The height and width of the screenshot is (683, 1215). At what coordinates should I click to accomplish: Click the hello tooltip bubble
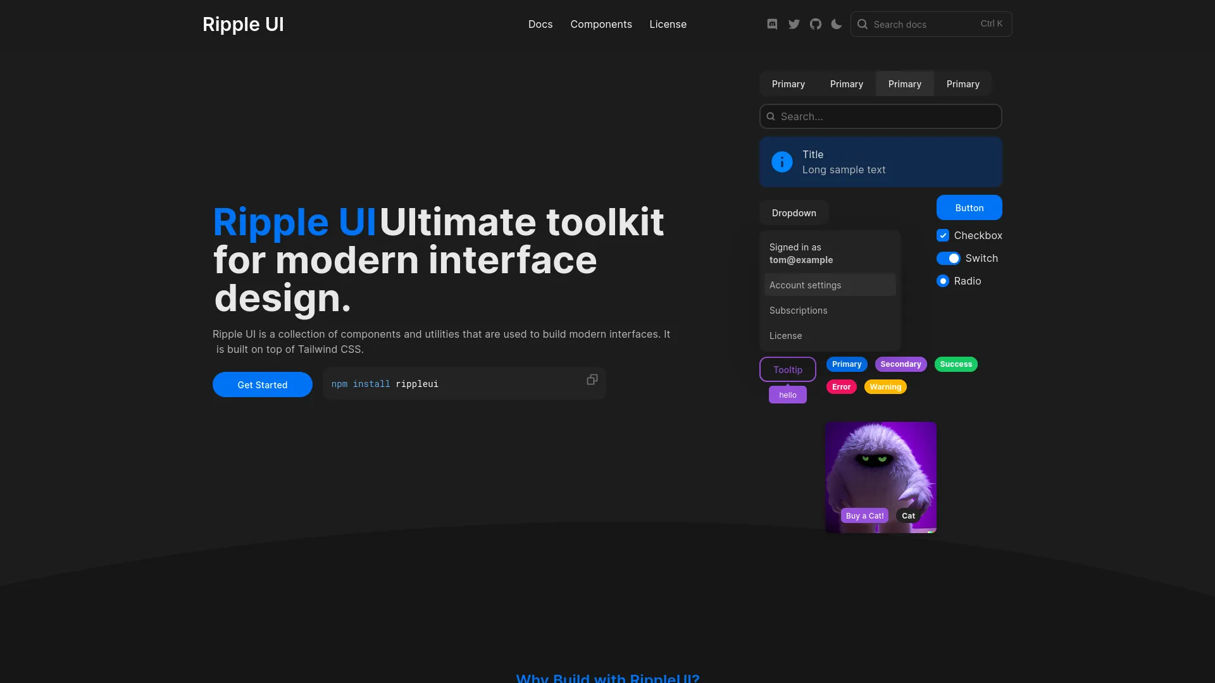[x=788, y=395]
